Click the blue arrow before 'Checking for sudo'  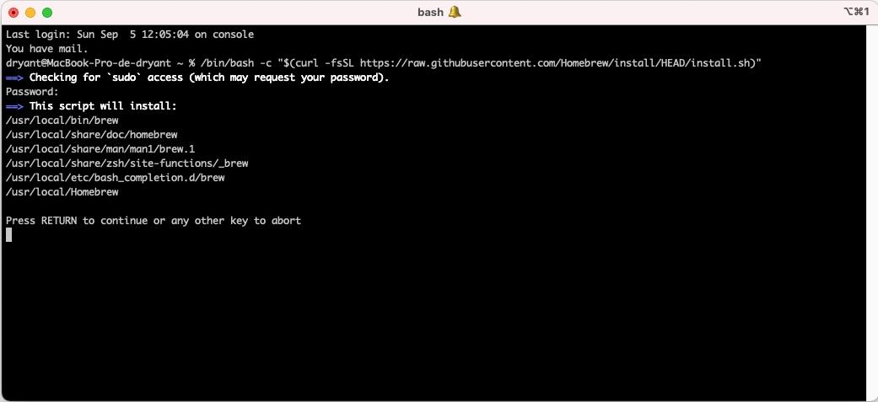14,78
